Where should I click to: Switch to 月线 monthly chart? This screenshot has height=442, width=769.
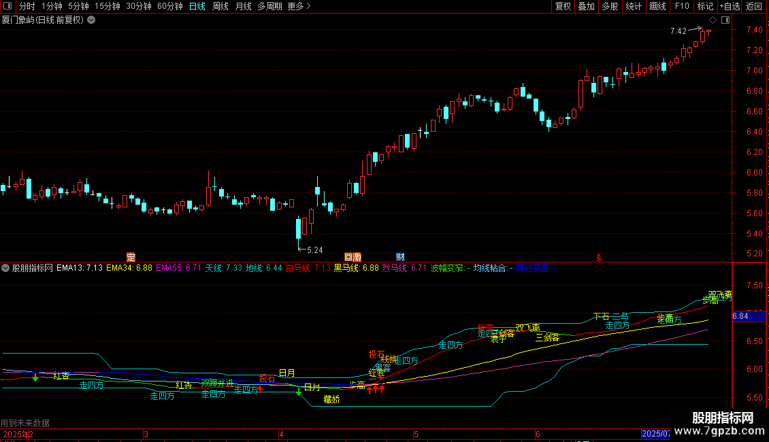click(243, 6)
